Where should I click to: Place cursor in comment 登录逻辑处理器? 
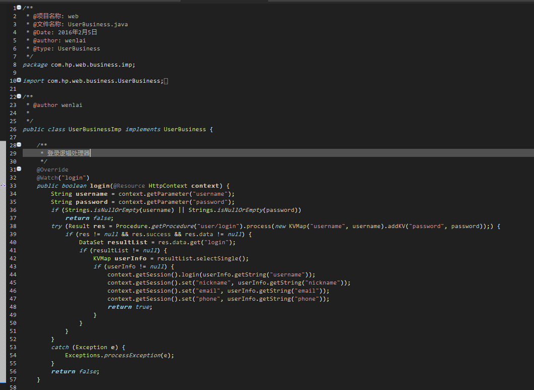pyautogui.click(x=69, y=153)
